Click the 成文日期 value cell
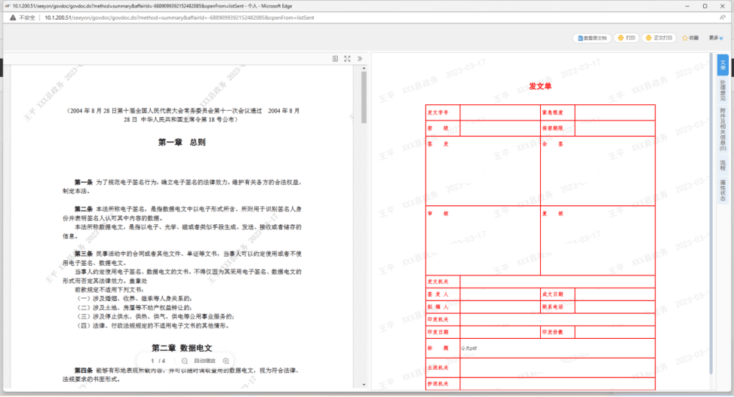This screenshot has height=397, width=734. [615, 294]
